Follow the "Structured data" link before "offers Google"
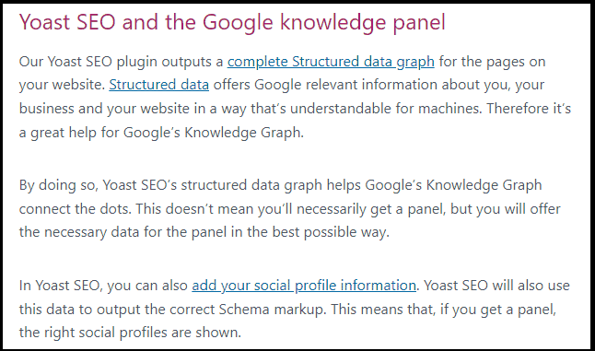This screenshot has width=595, height=351. click(159, 85)
